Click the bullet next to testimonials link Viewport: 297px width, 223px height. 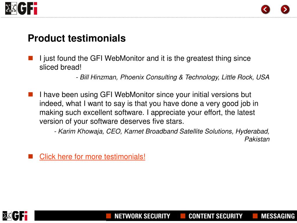pyautogui.click(x=30, y=156)
